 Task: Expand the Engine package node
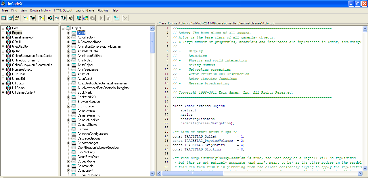click(3, 33)
